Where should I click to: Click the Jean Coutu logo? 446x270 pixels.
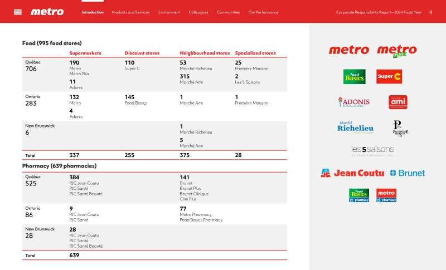coord(352,173)
